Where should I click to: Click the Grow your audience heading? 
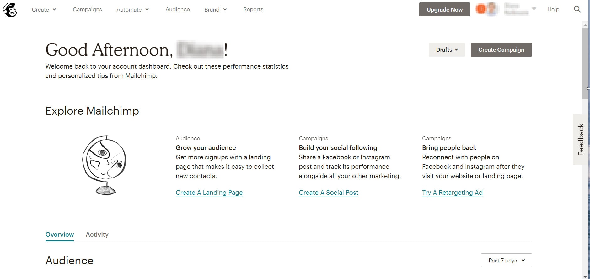coord(206,148)
